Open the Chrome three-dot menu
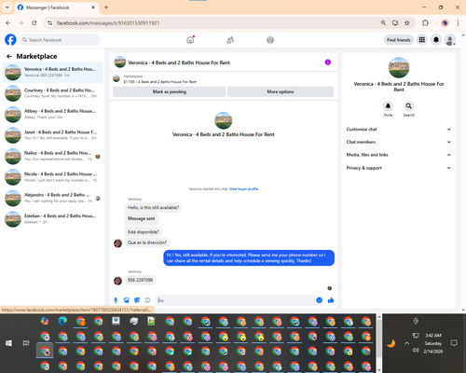The height and width of the screenshot is (373, 466). [458, 22]
